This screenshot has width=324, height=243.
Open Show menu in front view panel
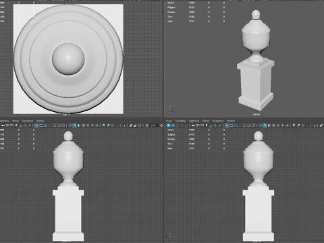coord(16,121)
